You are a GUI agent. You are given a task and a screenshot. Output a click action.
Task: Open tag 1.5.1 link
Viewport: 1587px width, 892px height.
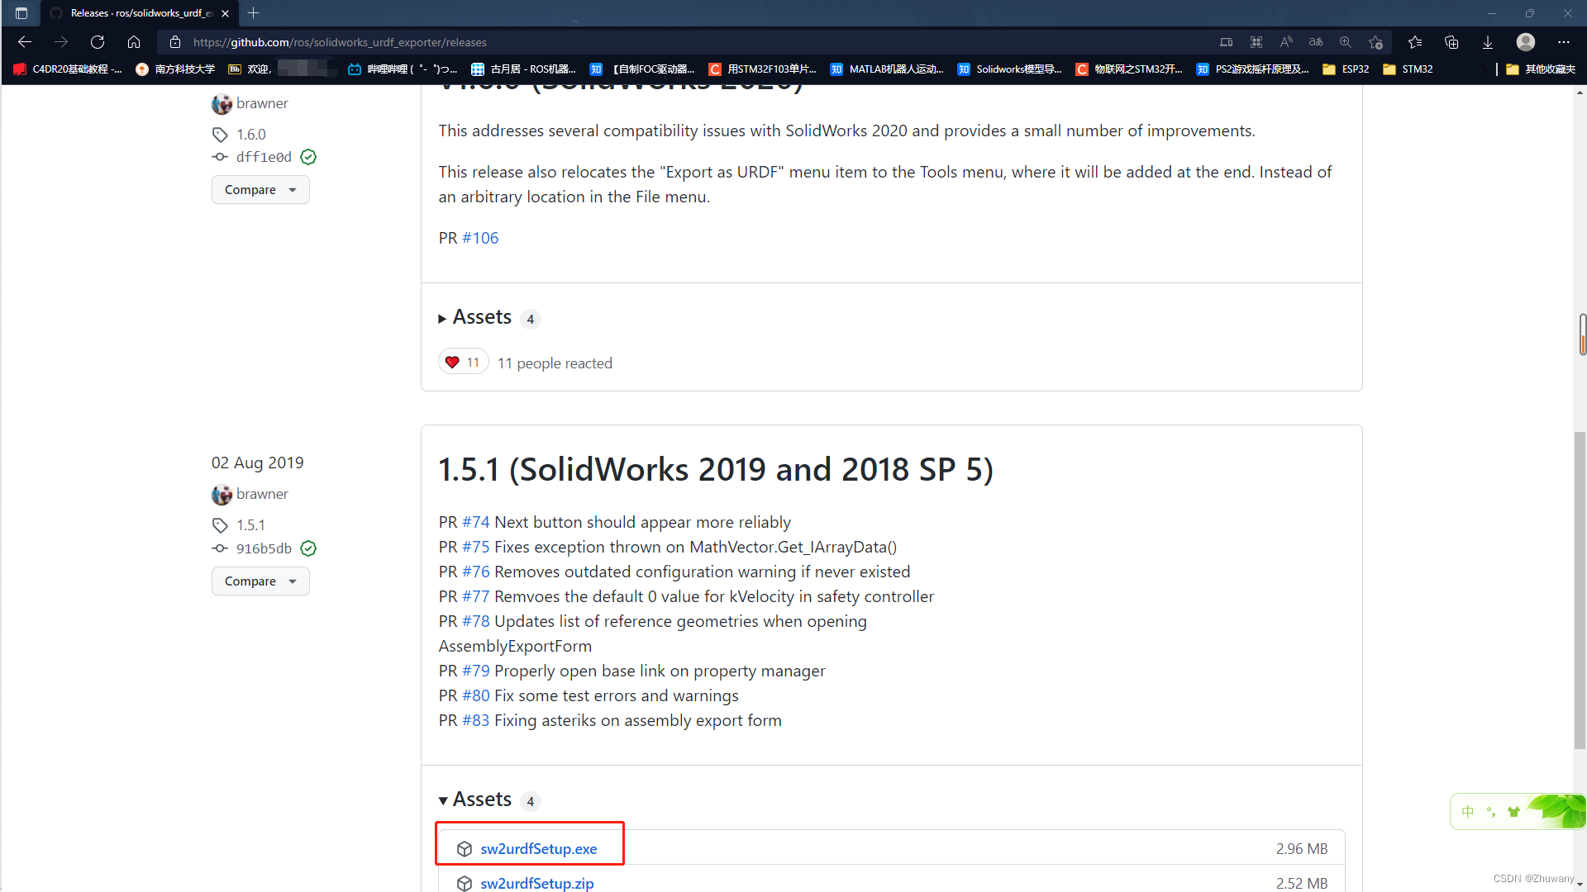point(250,525)
